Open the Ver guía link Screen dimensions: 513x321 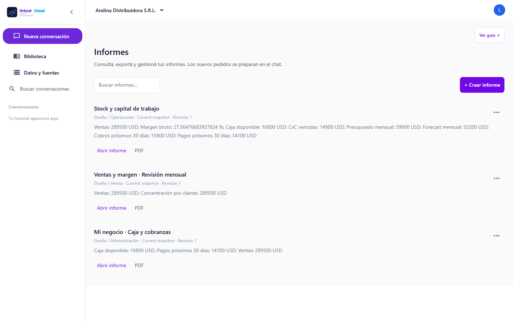[489, 35]
